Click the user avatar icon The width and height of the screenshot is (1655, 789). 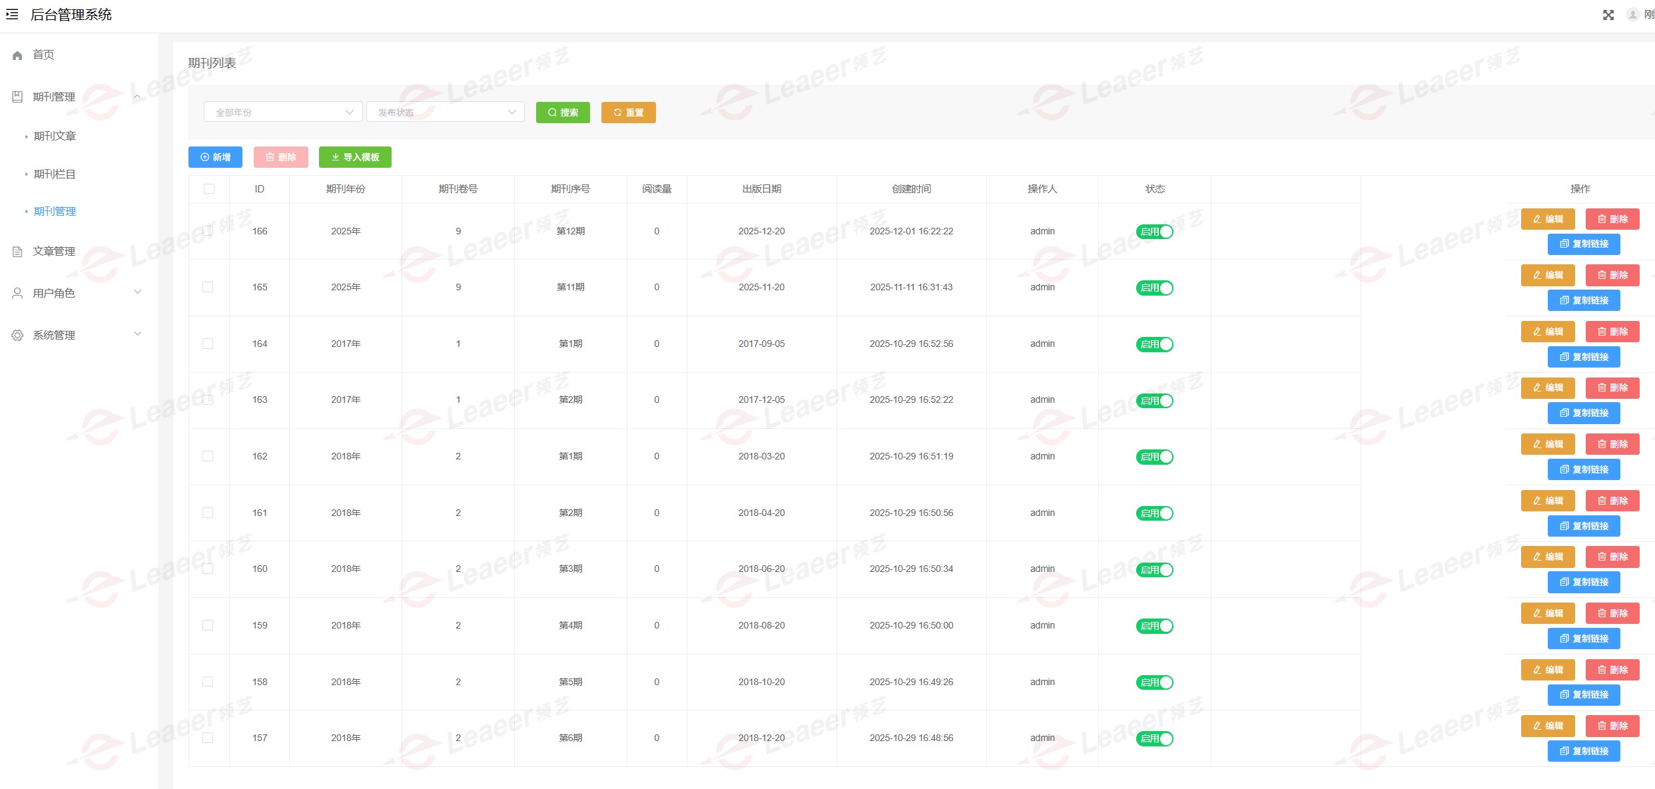pos(1632,15)
